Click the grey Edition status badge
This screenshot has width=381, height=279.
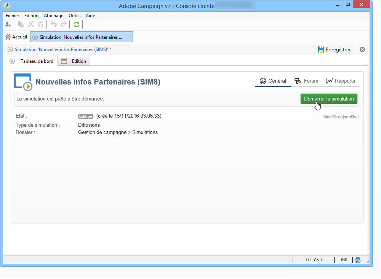85,116
